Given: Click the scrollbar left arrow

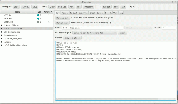Looking at the screenshot, I should 56,99.
